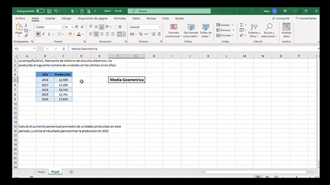
Task: Toggle bold N formatting
Action: point(38,34)
